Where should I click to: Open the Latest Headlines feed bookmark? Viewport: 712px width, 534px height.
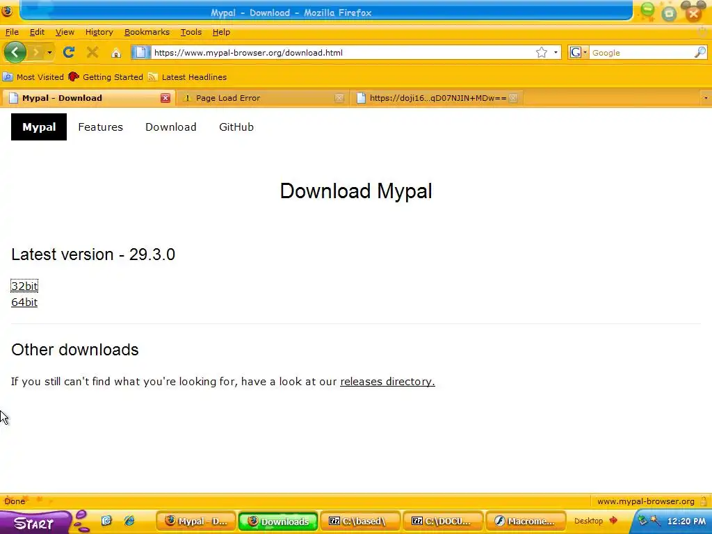pyautogui.click(x=187, y=77)
